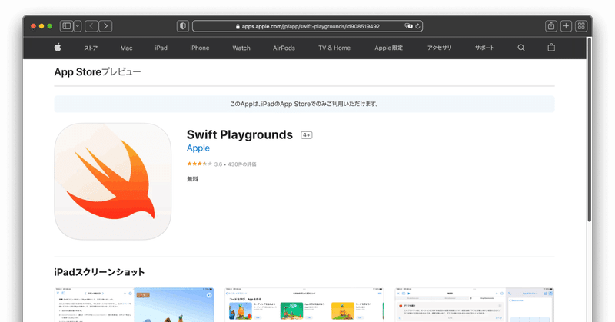Viewport: 615px width, 322px height.
Task: Maximize the Safari window with green button
Action: 50,26
